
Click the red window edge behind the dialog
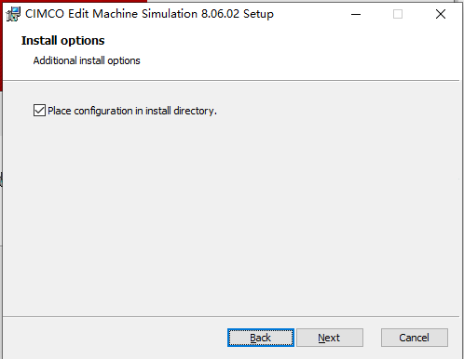[1, 47]
